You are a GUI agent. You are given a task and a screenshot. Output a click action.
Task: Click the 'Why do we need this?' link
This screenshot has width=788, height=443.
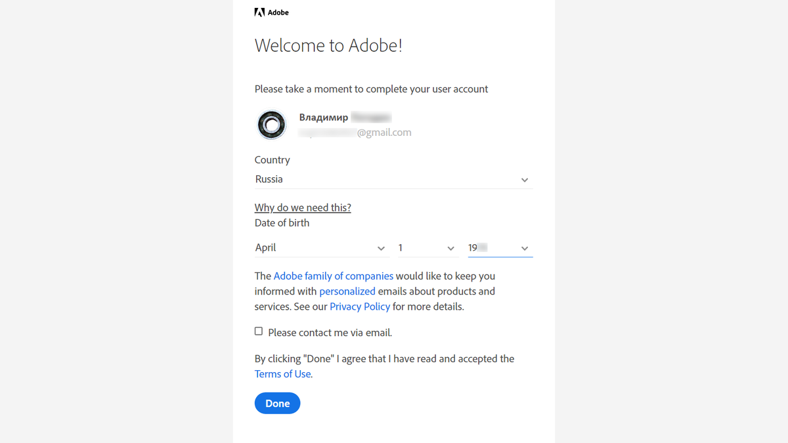(303, 207)
